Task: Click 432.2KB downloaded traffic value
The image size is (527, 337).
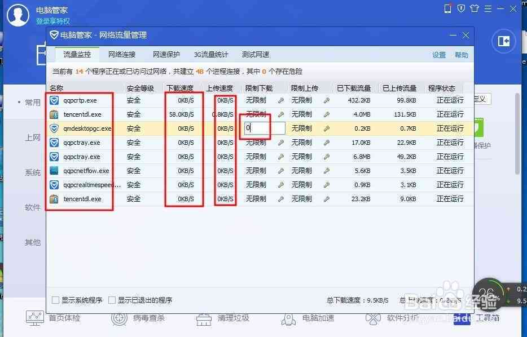Action: coord(359,100)
